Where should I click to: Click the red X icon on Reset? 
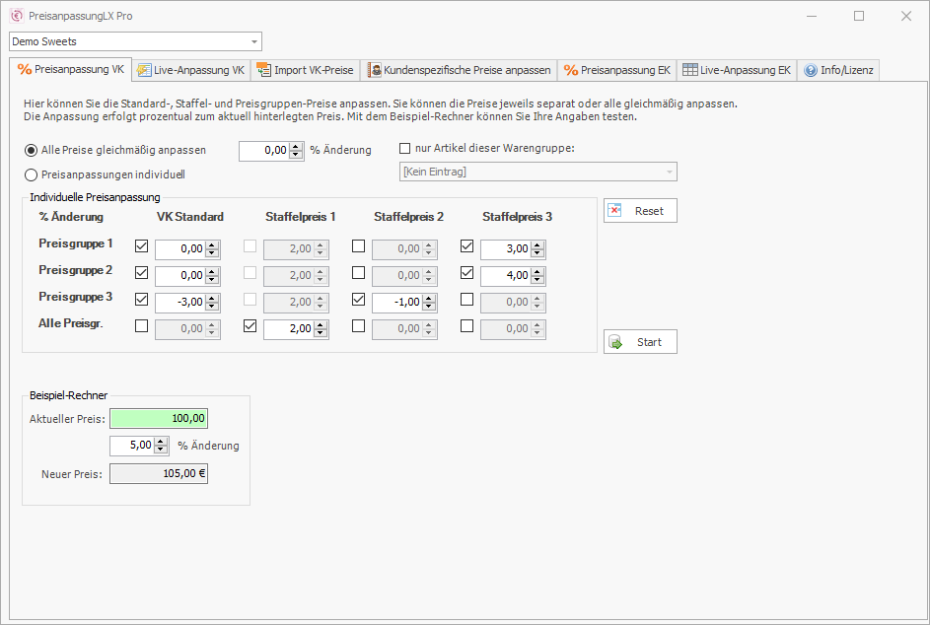coord(615,211)
